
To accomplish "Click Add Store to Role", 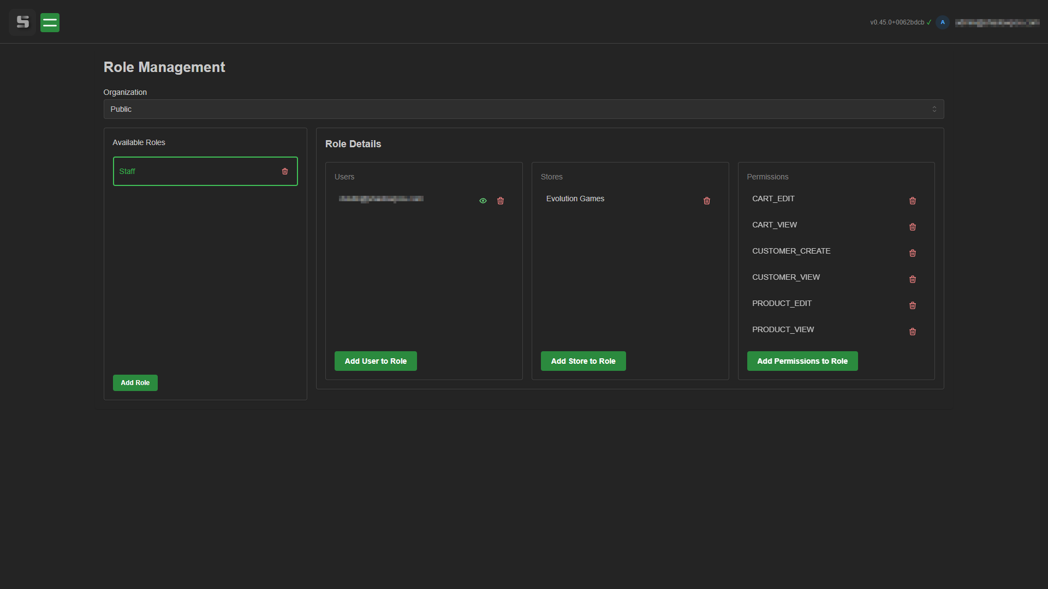I will [583, 360].
